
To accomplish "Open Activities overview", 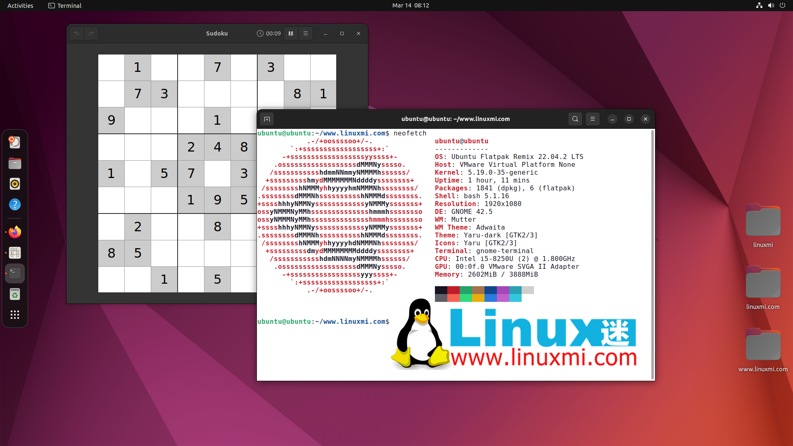I will tap(20, 5).
